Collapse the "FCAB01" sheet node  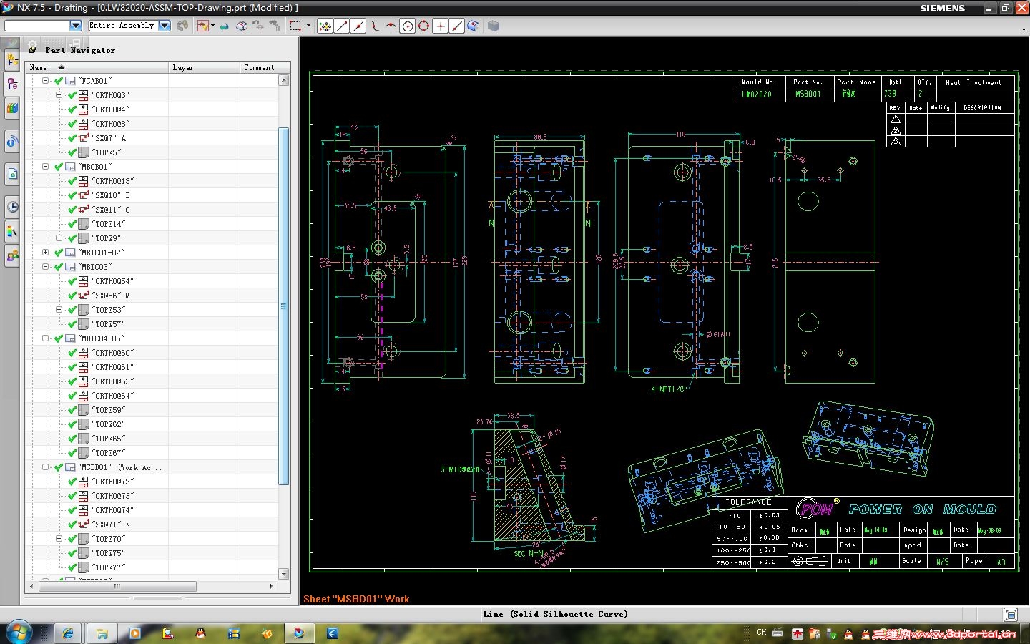(x=46, y=81)
